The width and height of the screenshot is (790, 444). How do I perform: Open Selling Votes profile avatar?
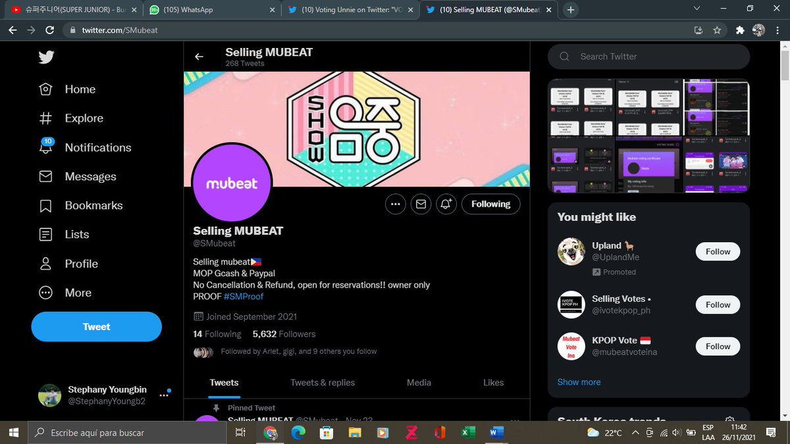tap(571, 305)
